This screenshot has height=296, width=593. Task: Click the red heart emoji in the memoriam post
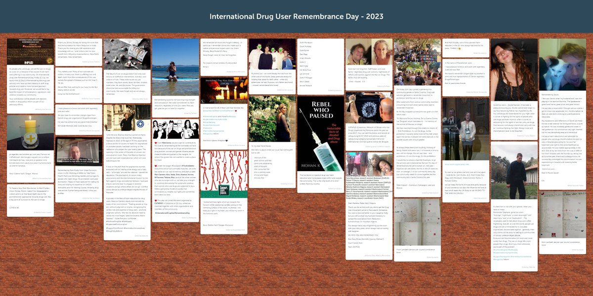236,111
